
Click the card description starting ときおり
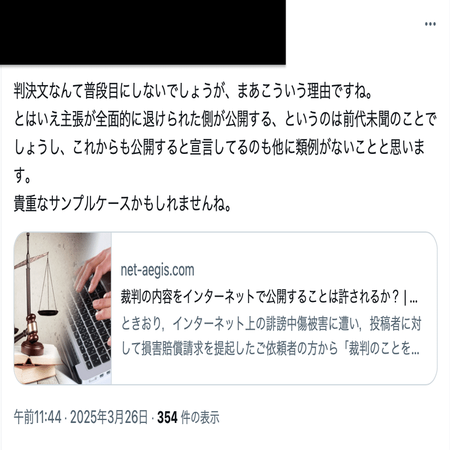click(271, 336)
